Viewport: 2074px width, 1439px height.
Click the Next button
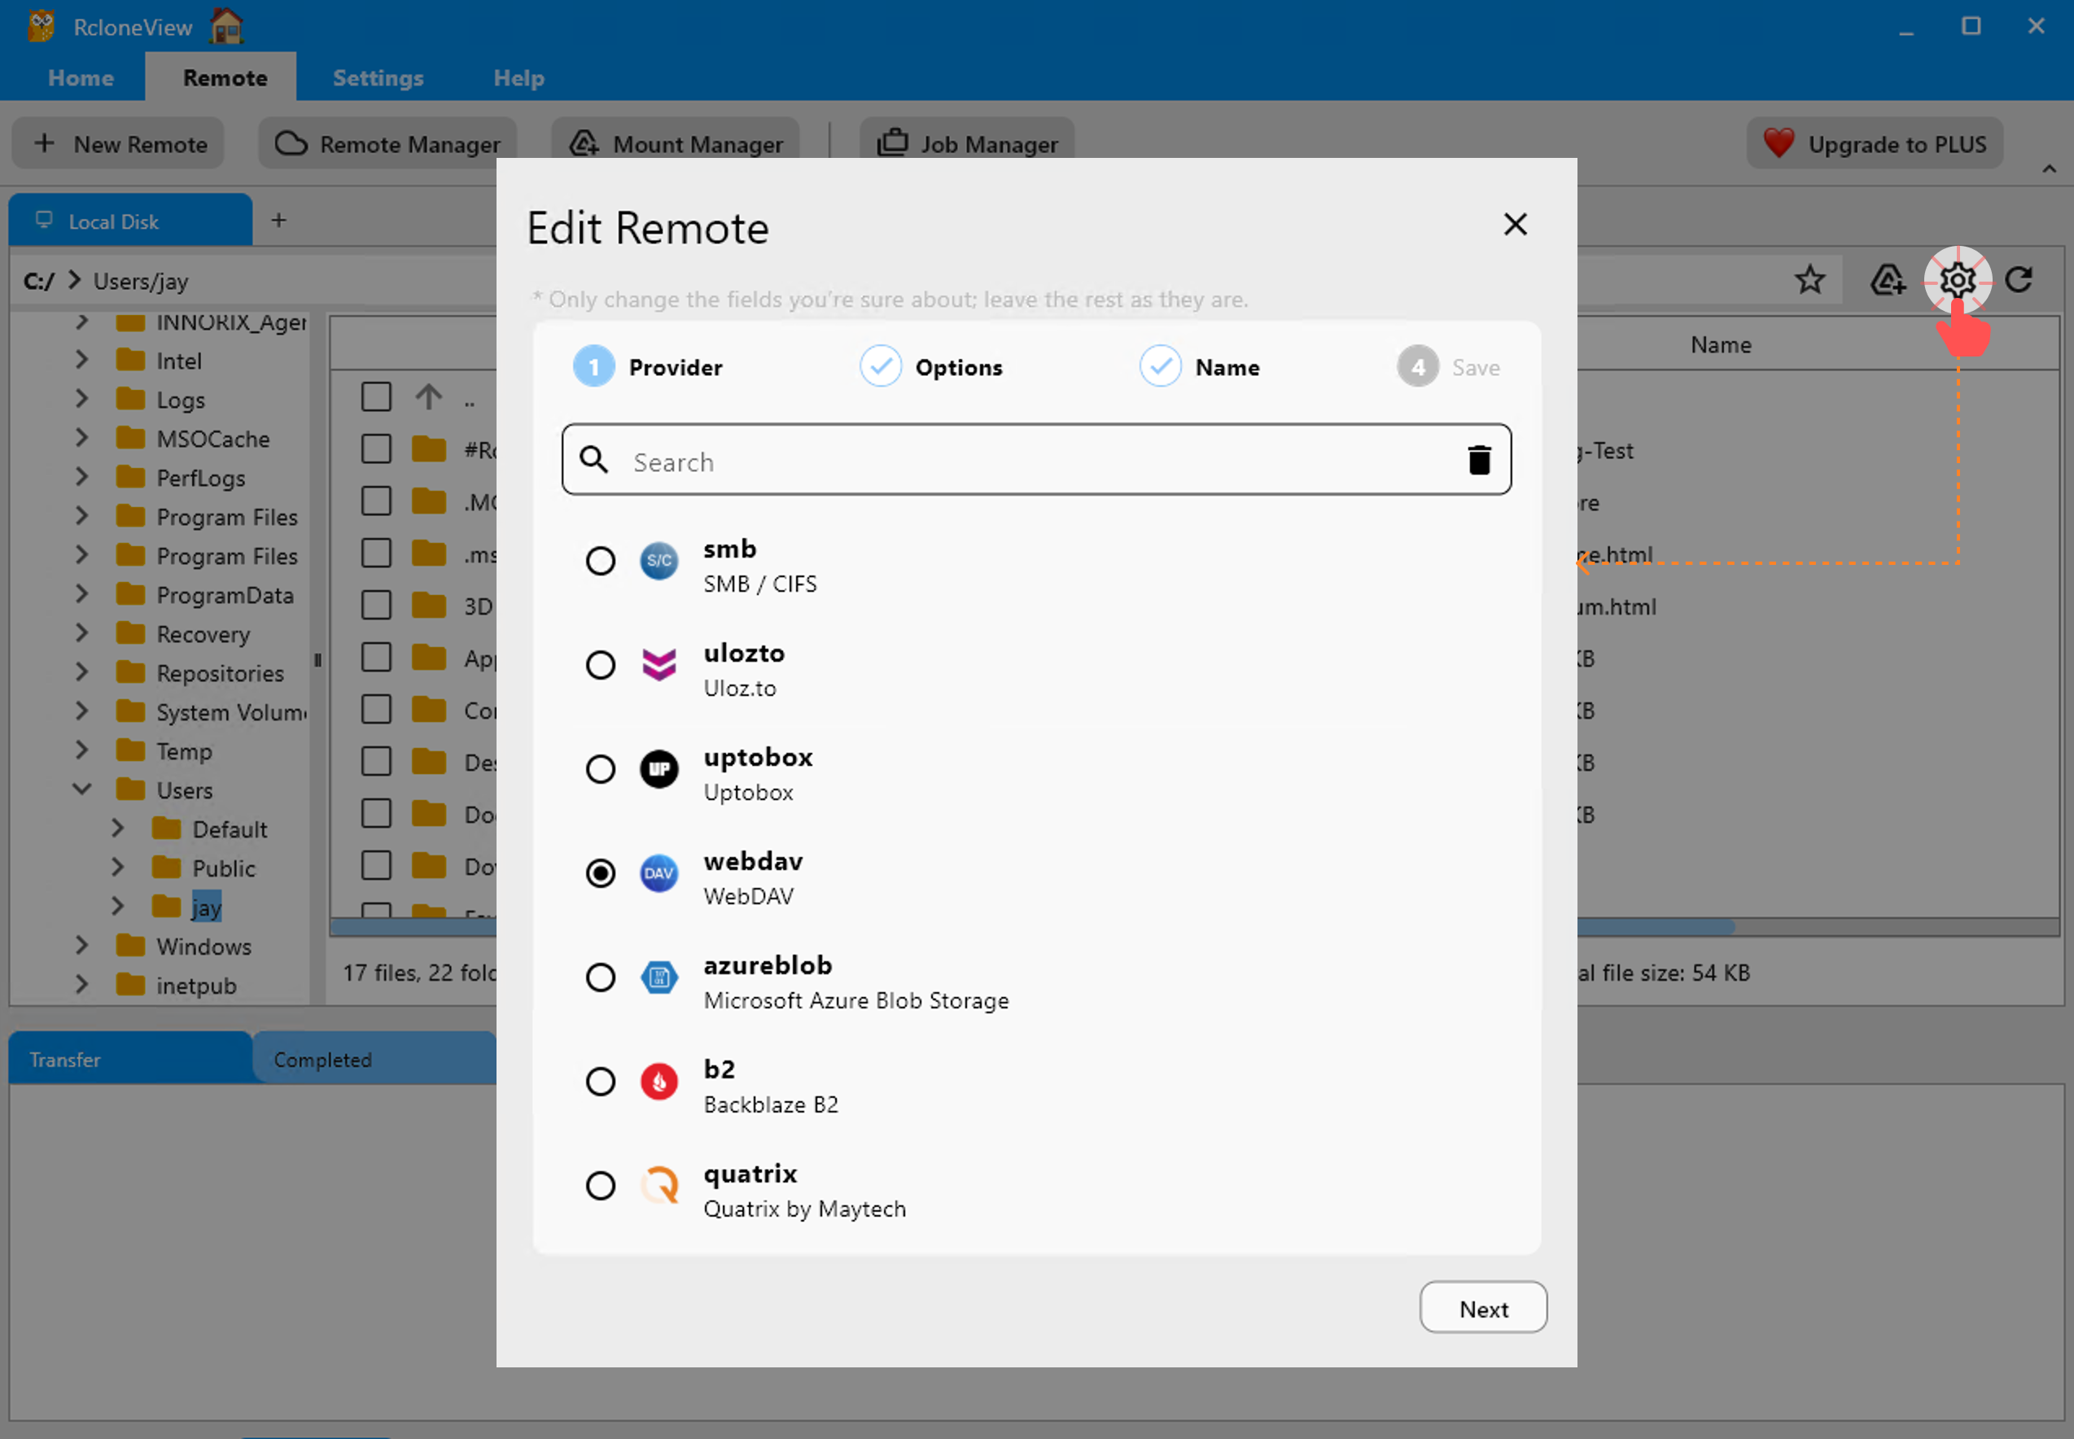(x=1482, y=1307)
